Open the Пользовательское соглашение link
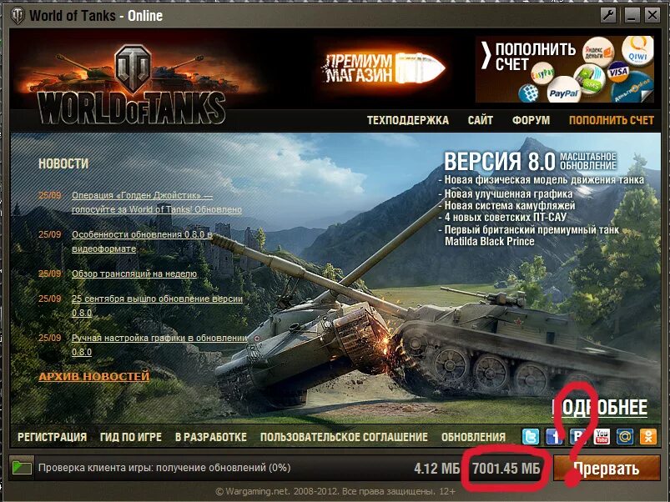Screen dimensions: 670x502 344,437
